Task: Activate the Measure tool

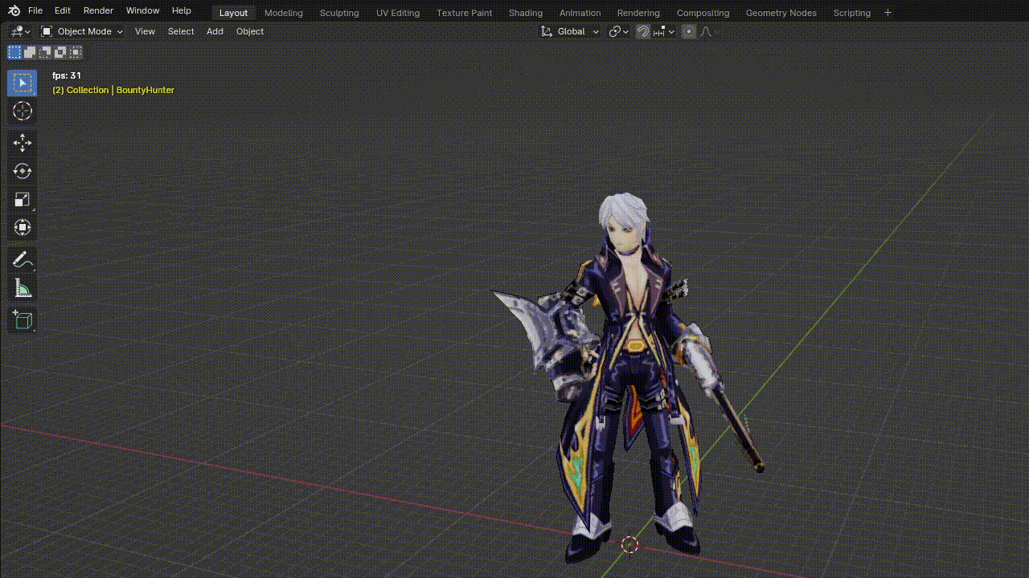Action: tap(23, 289)
